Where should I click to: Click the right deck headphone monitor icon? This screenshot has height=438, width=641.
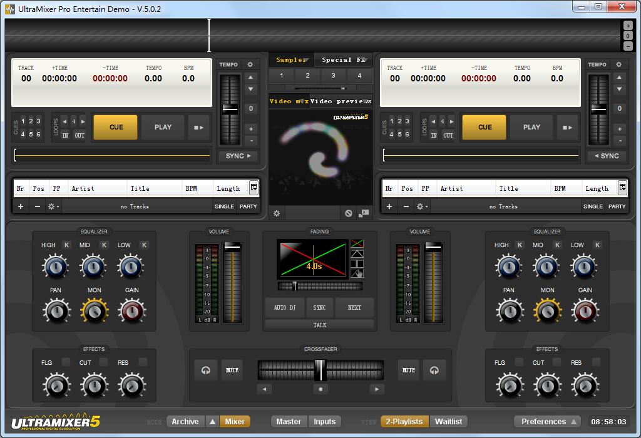pos(434,370)
